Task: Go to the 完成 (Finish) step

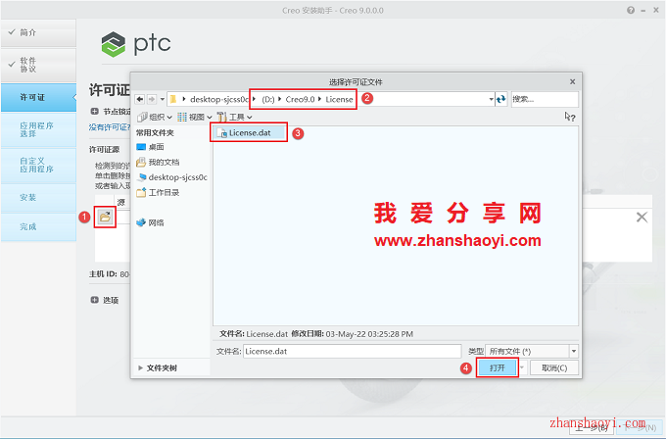Action: coord(38,226)
